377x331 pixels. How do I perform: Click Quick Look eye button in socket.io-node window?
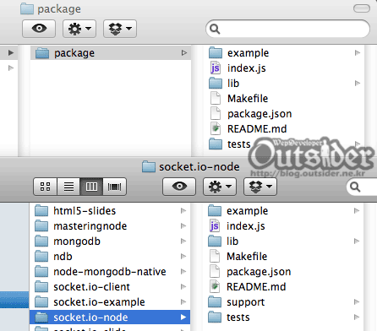179,187
